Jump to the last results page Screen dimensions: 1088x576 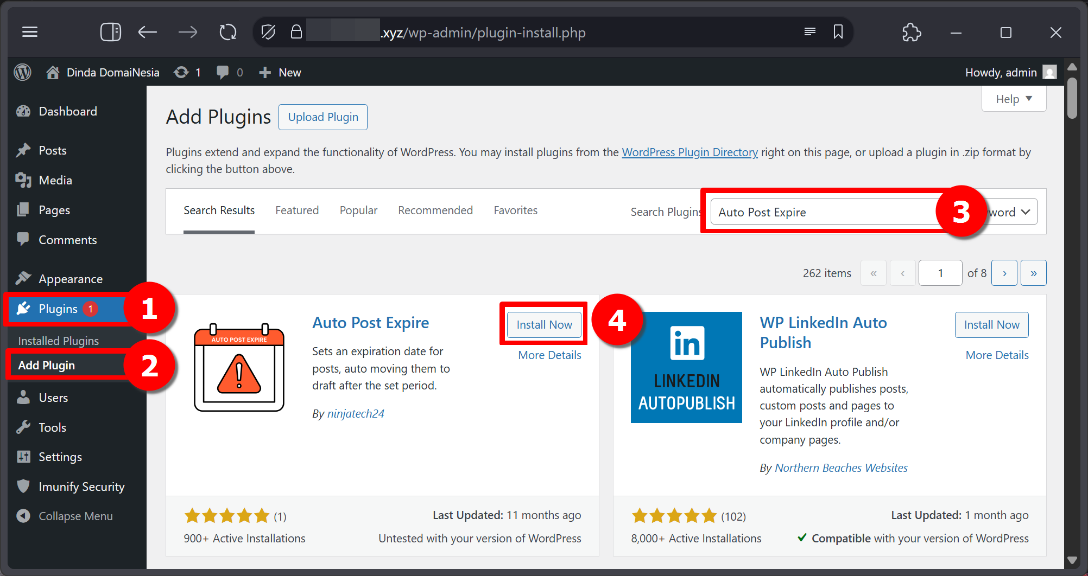point(1034,273)
